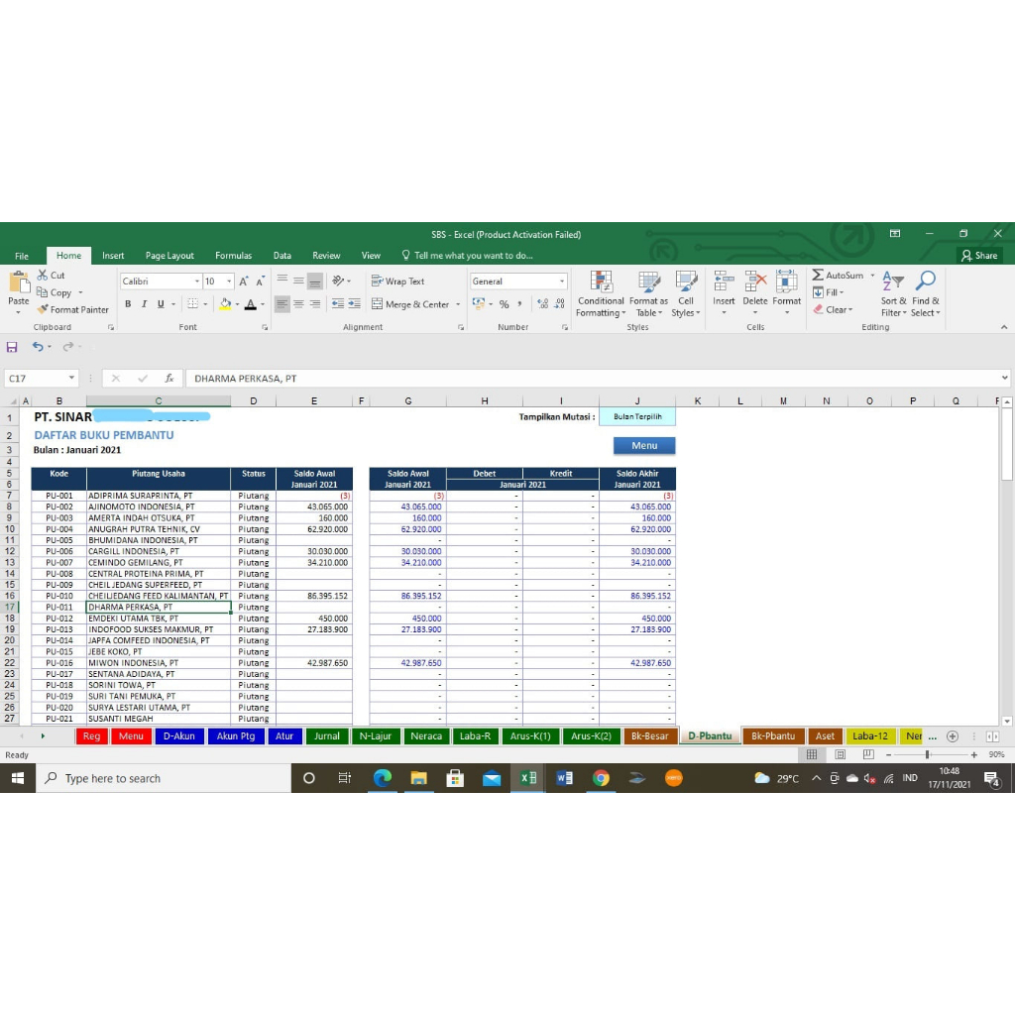This screenshot has height=1015, width=1015.
Task: Decrease font size with the smaller A
Action: (261, 282)
